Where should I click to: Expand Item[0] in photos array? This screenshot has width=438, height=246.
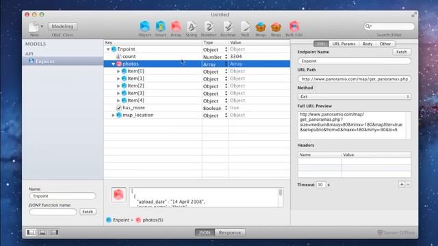(118, 71)
